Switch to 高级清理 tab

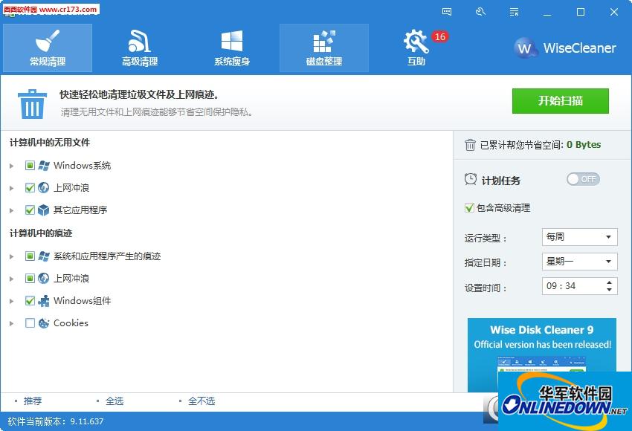pos(140,48)
